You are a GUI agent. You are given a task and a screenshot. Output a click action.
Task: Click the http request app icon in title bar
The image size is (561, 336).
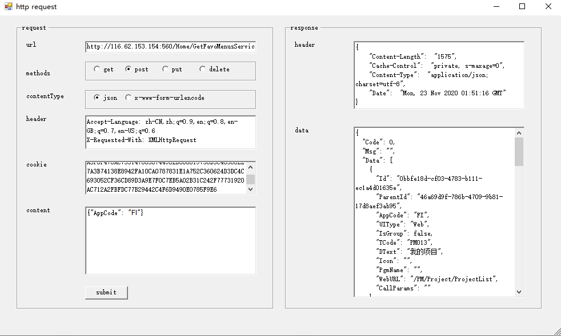tap(8, 7)
